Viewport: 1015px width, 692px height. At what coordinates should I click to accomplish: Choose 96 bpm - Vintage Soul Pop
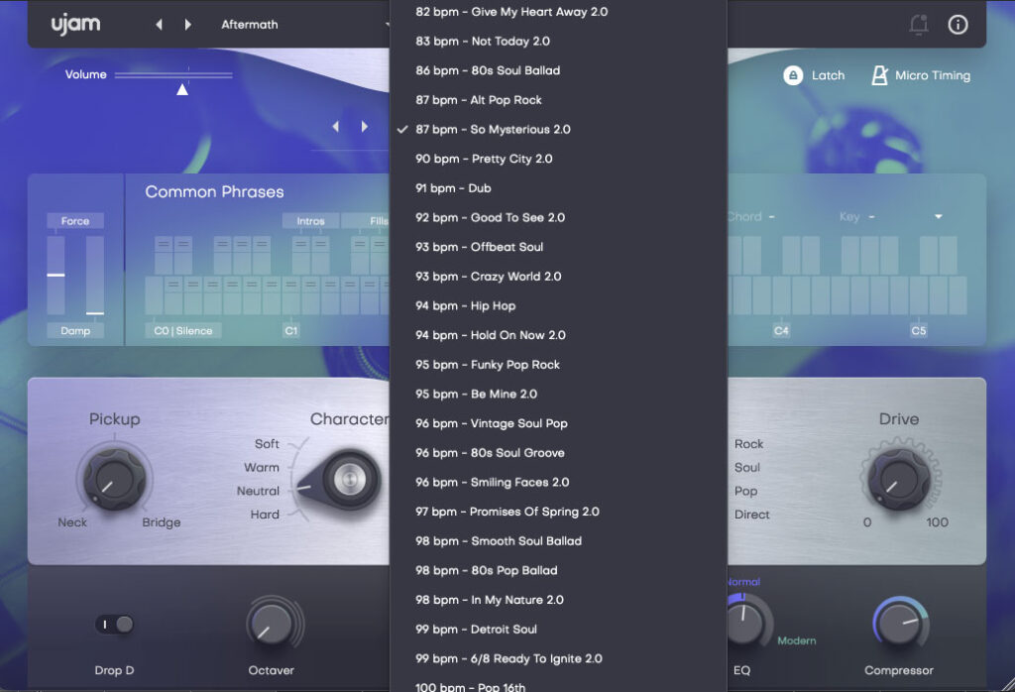pos(558,423)
